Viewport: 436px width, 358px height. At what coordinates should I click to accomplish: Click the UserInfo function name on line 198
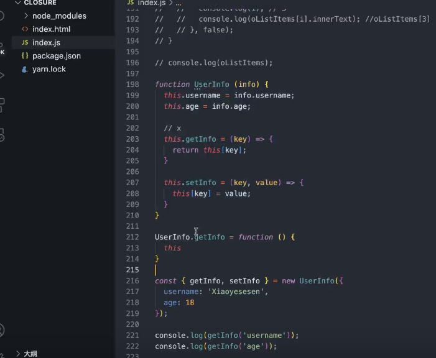(x=211, y=85)
